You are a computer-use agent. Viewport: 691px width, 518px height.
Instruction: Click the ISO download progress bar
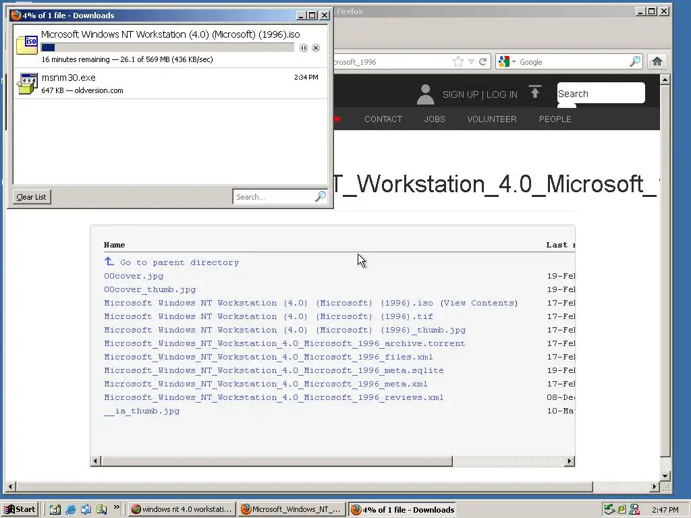167,48
